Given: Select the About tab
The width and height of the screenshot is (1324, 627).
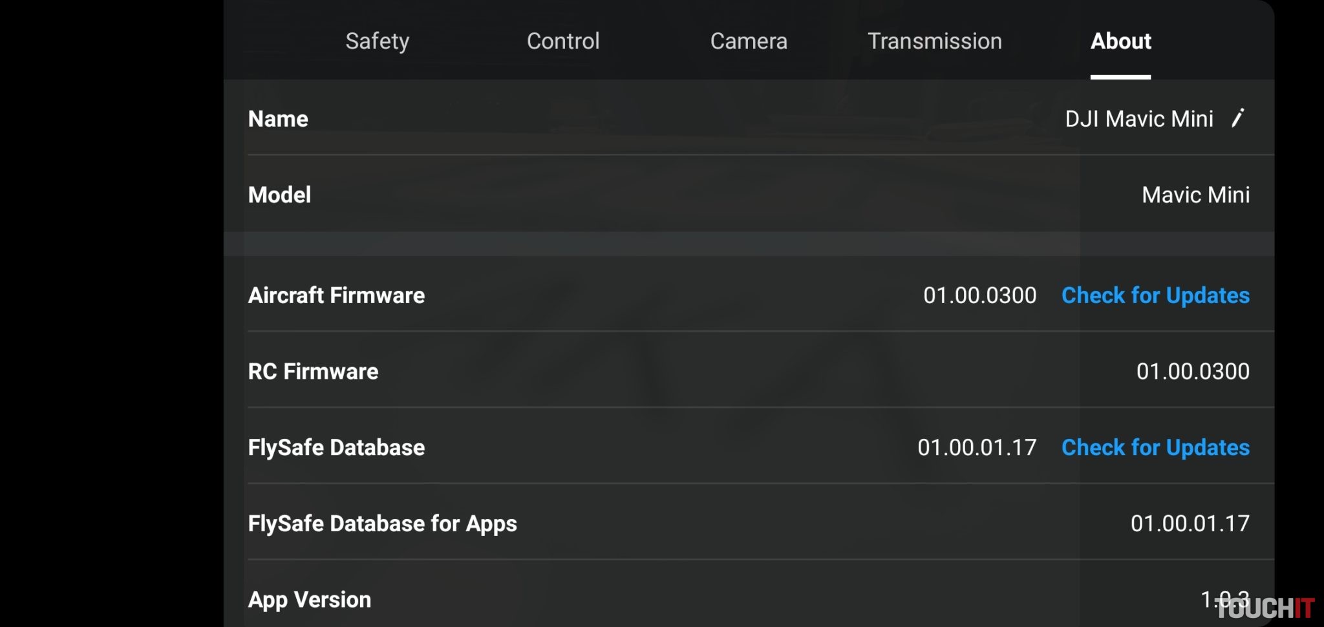Looking at the screenshot, I should pyautogui.click(x=1120, y=41).
